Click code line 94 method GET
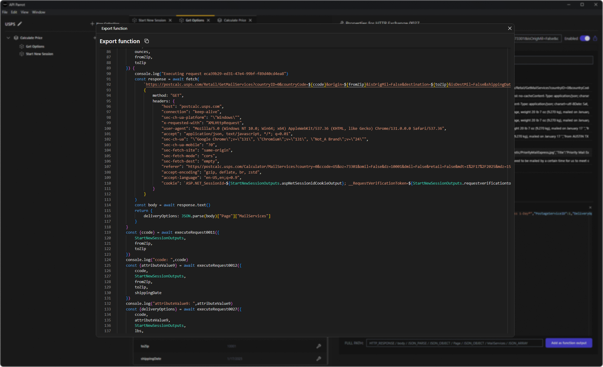 [168, 96]
